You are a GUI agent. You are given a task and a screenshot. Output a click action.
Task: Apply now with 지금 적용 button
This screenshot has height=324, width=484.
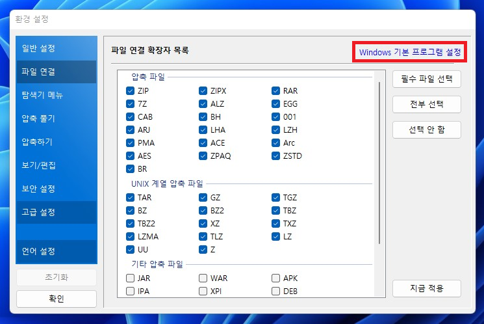(427, 288)
